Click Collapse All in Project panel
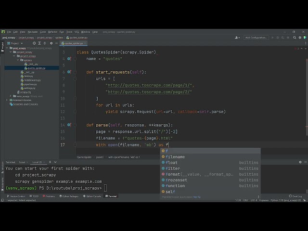 45,43
